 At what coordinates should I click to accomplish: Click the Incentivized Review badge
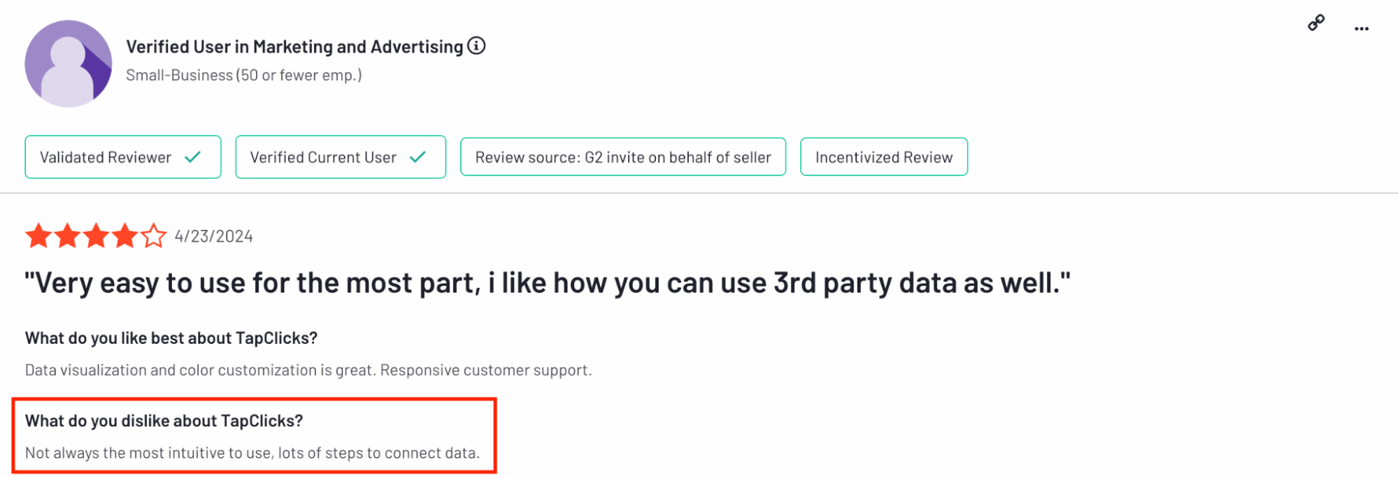tap(883, 157)
